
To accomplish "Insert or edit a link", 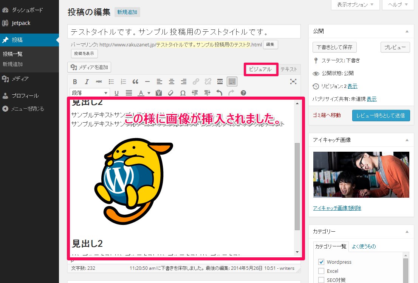I will tap(196, 82).
